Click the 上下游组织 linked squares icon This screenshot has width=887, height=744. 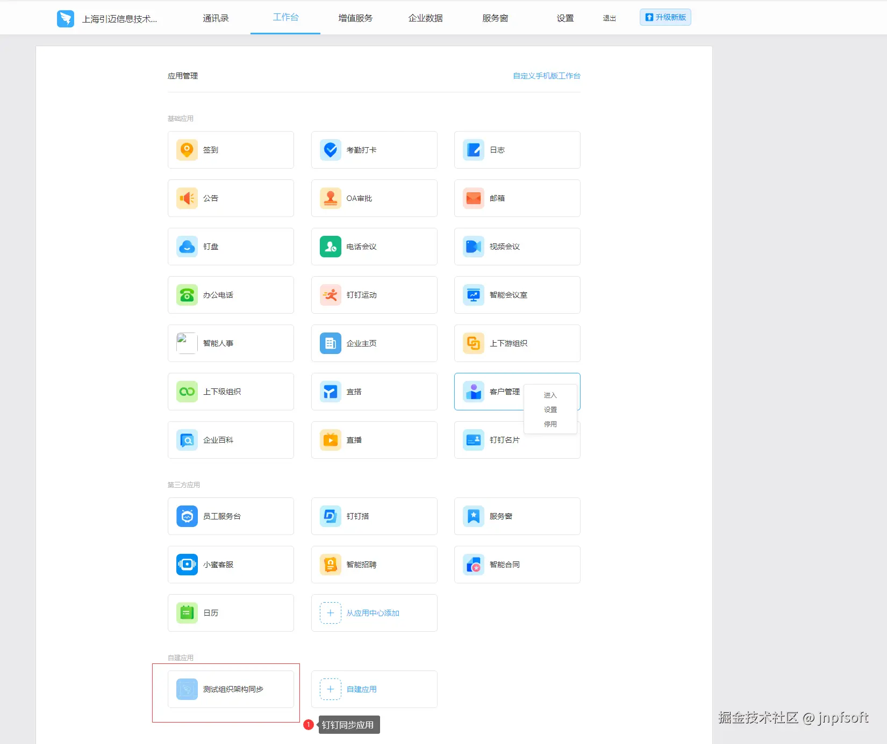coord(474,343)
